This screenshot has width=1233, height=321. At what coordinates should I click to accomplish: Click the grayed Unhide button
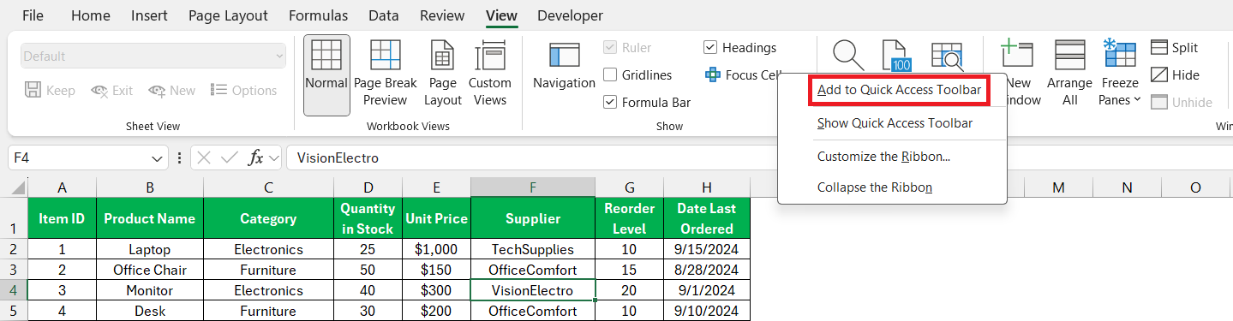click(x=1182, y=103)
